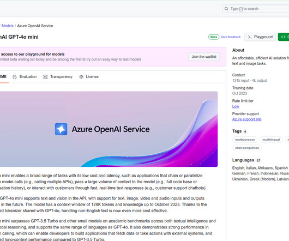Open the Azure support site link

(246, 119)
